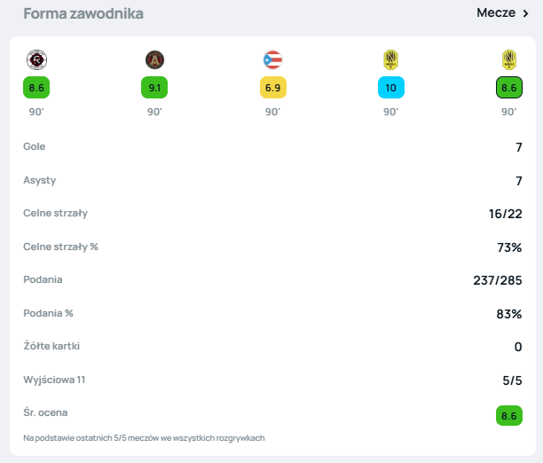Click the Celne strzały value 16/22
543x463 pixels.
pyautogui.click(x=503, y=214)
